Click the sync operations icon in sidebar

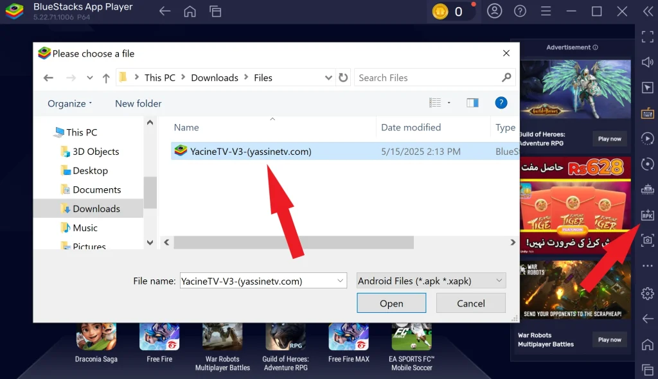[x=648, y=164]
